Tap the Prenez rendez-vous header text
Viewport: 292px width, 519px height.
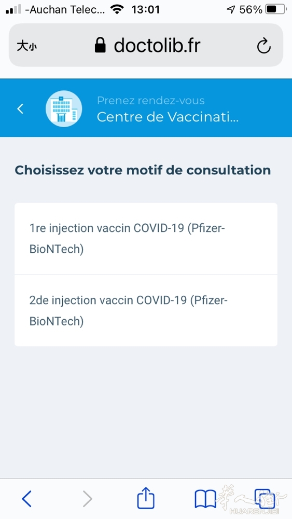151,100
